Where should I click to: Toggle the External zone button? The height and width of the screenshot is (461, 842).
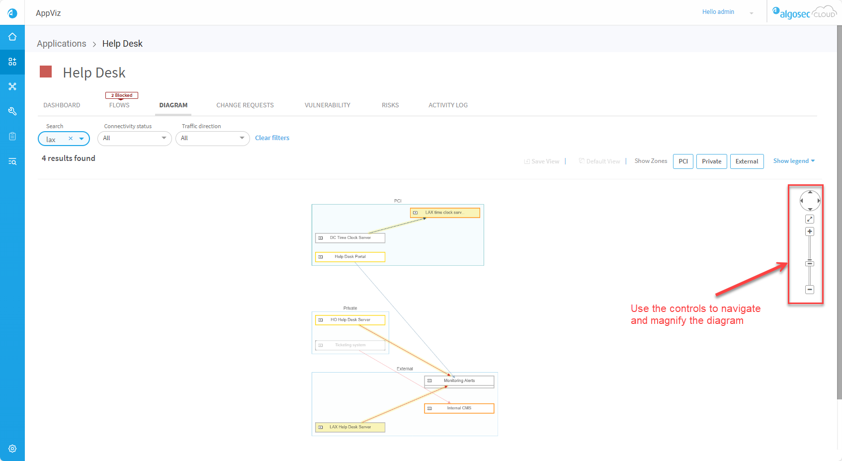pos(747,161)
